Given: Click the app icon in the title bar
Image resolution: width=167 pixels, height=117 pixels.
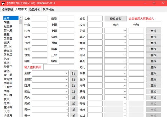Looking at the screenshot, I should pos(3,3).
